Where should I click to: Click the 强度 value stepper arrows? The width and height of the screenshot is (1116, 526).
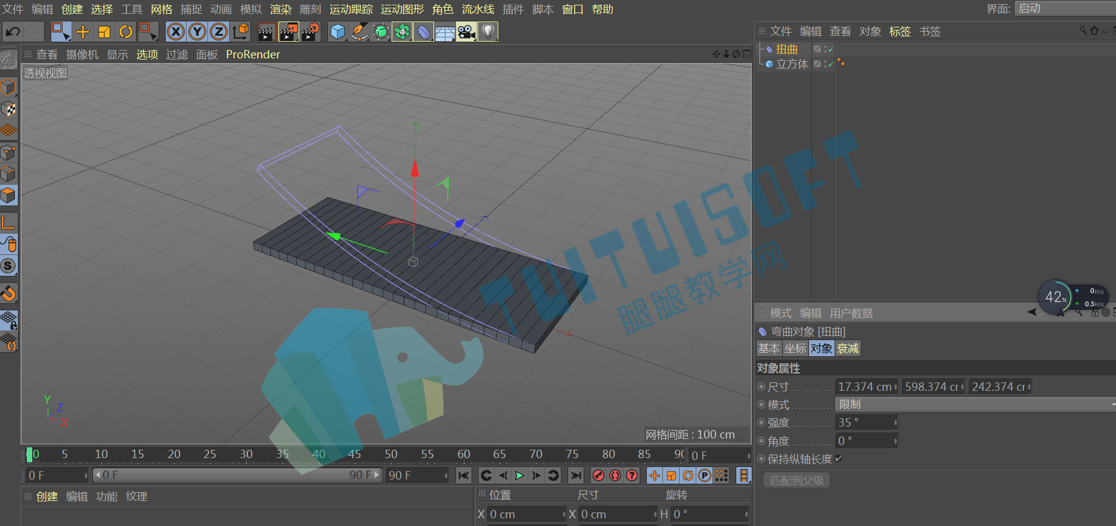click(895, 422)
